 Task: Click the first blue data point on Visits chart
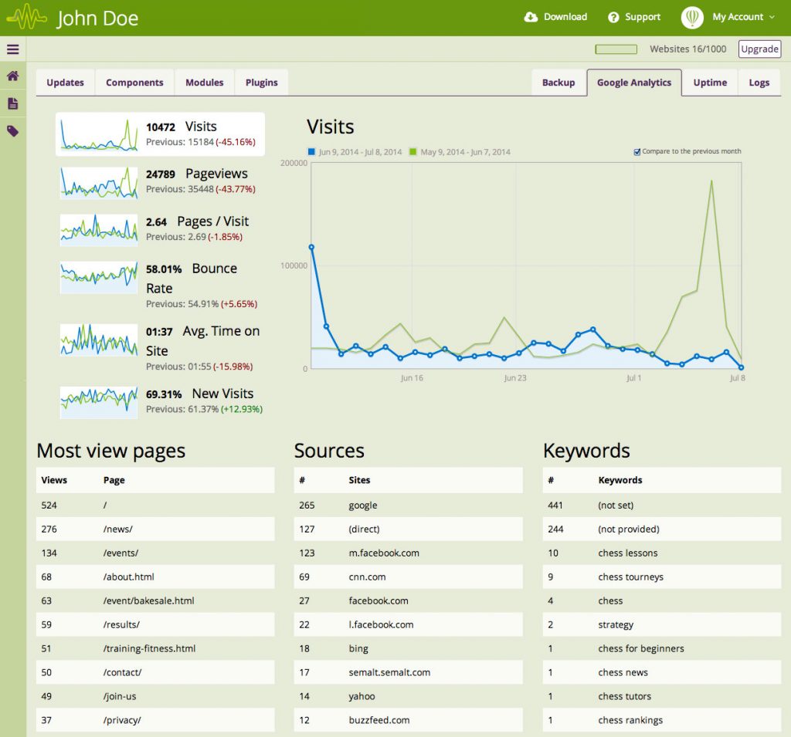pyautogui.click(x=311, y=247)
